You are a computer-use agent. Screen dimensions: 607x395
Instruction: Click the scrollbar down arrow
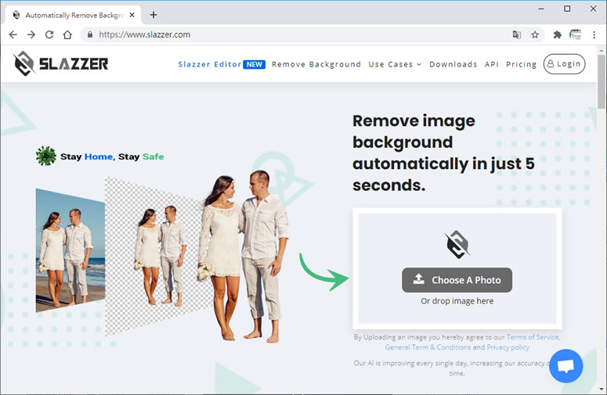click(601, 389)
